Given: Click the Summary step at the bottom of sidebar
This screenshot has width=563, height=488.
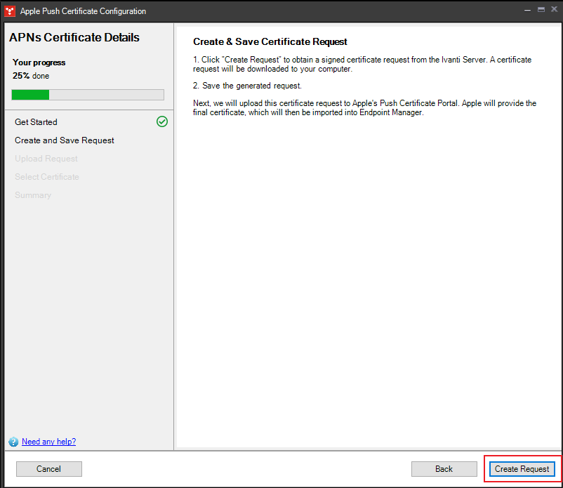Looking at the screenshot, I should click(x=32, y=194).
